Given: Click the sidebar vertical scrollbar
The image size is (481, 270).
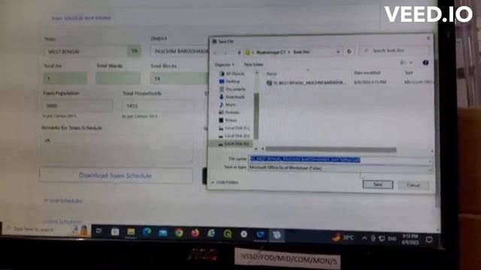Looking at the screenshot, I should click(x=256, y=116).
